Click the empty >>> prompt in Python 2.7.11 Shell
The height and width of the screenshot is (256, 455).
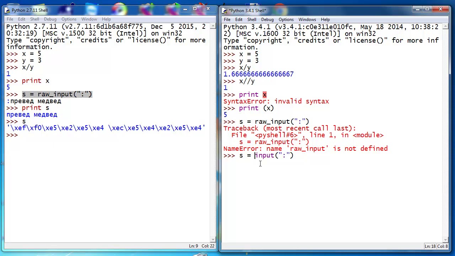[12, 135]
